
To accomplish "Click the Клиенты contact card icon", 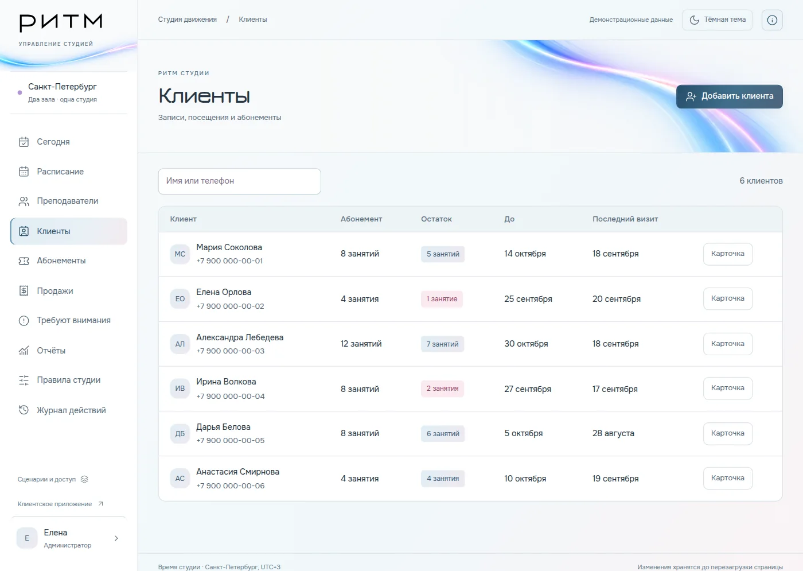I will pyautogui.click(x=24, y=231).
